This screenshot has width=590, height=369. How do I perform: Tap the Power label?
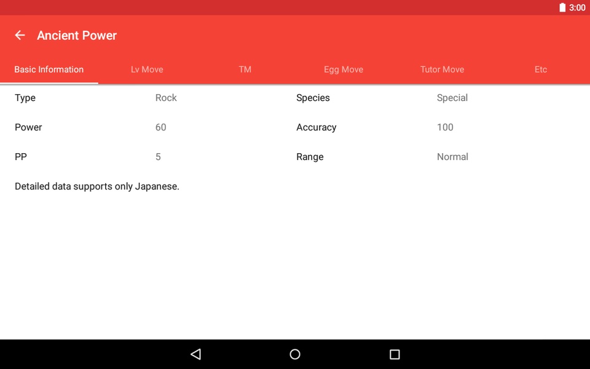[28, 127]
